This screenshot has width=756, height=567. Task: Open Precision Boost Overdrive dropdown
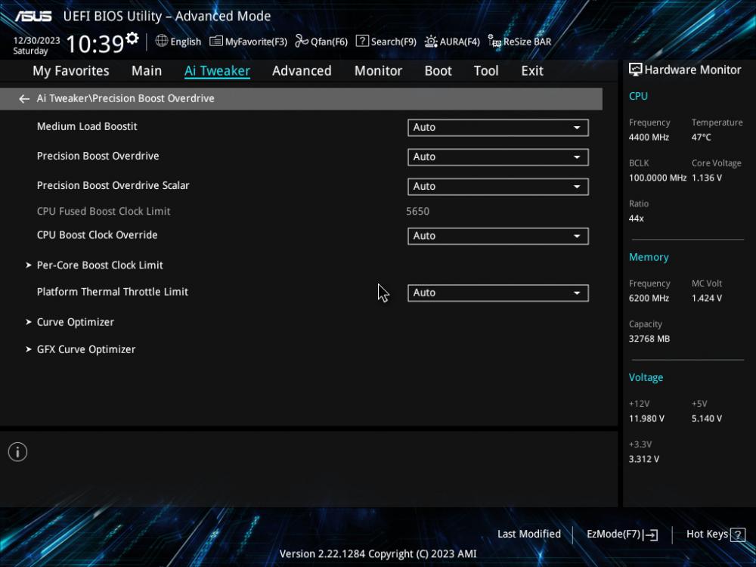coord(498,156)
